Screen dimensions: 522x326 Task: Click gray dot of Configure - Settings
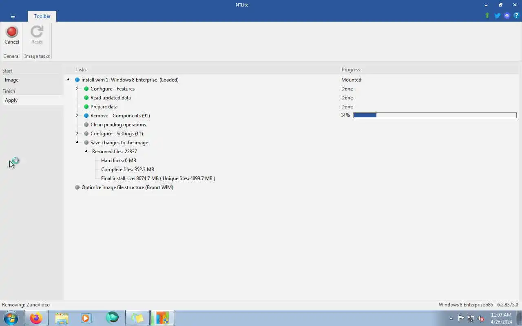click(86, 134)
